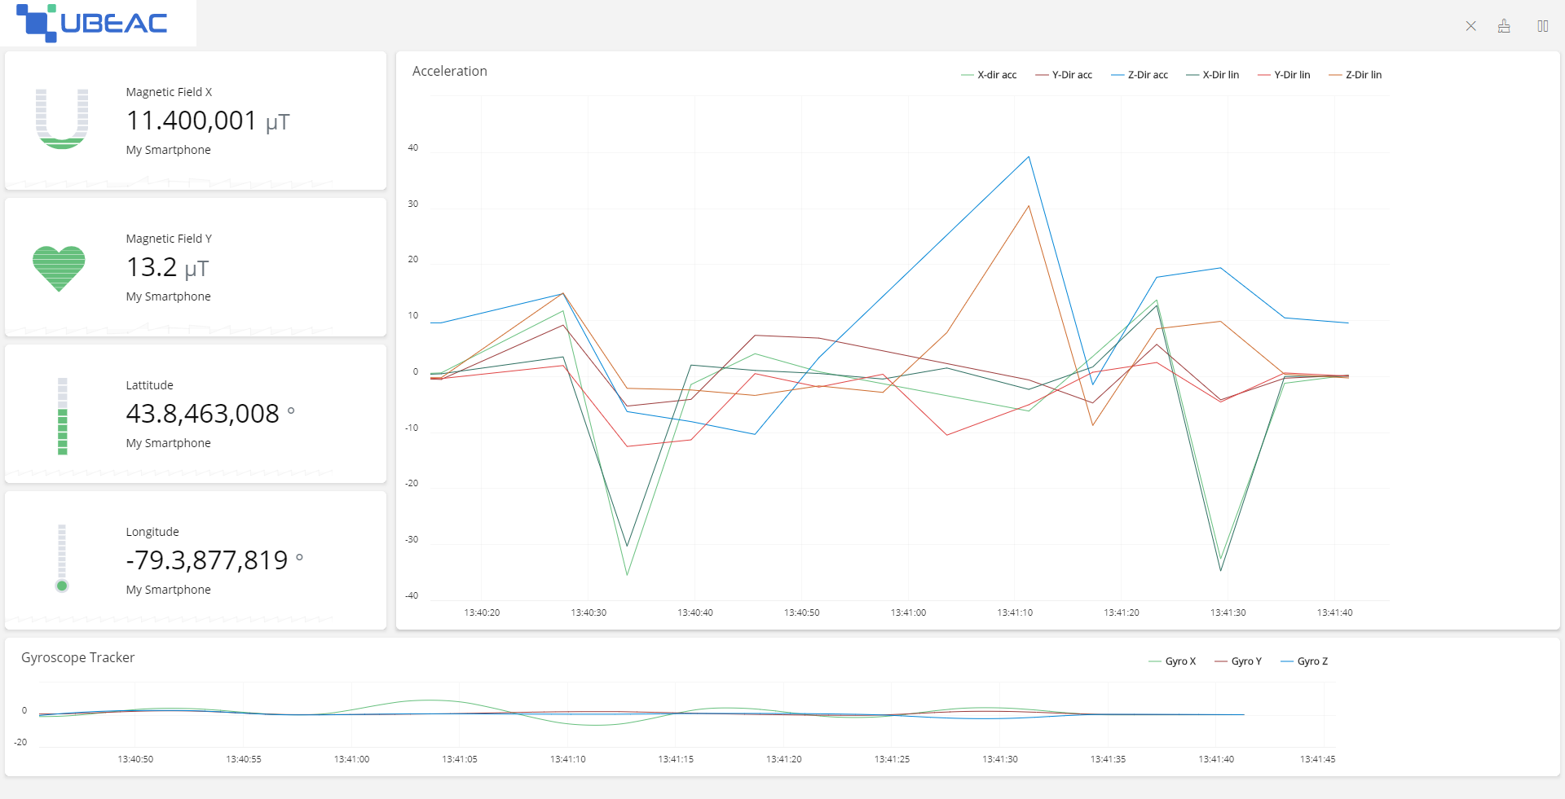Click the paintbrush clear-data icon

[x=1504, y=26]
